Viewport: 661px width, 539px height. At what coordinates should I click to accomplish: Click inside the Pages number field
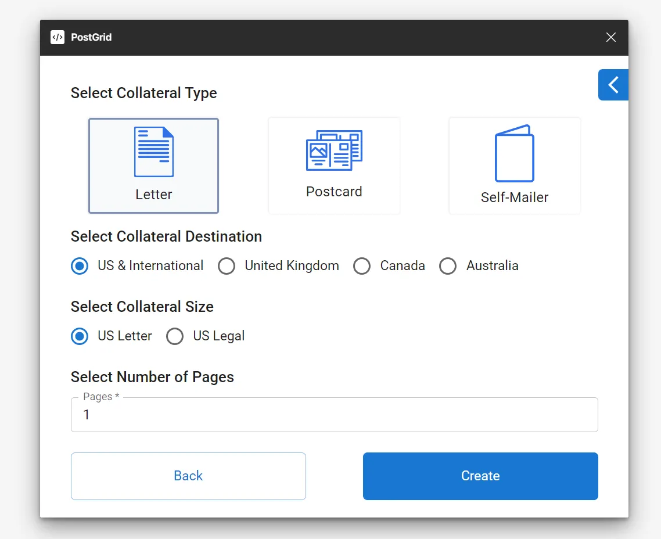(334, 415)
